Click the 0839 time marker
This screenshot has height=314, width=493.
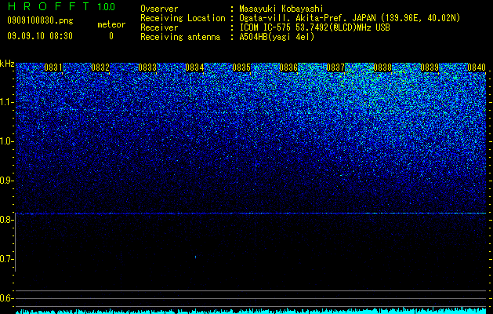[x=430, y=68]
